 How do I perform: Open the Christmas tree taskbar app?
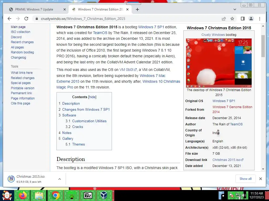[x=71, y=195]
